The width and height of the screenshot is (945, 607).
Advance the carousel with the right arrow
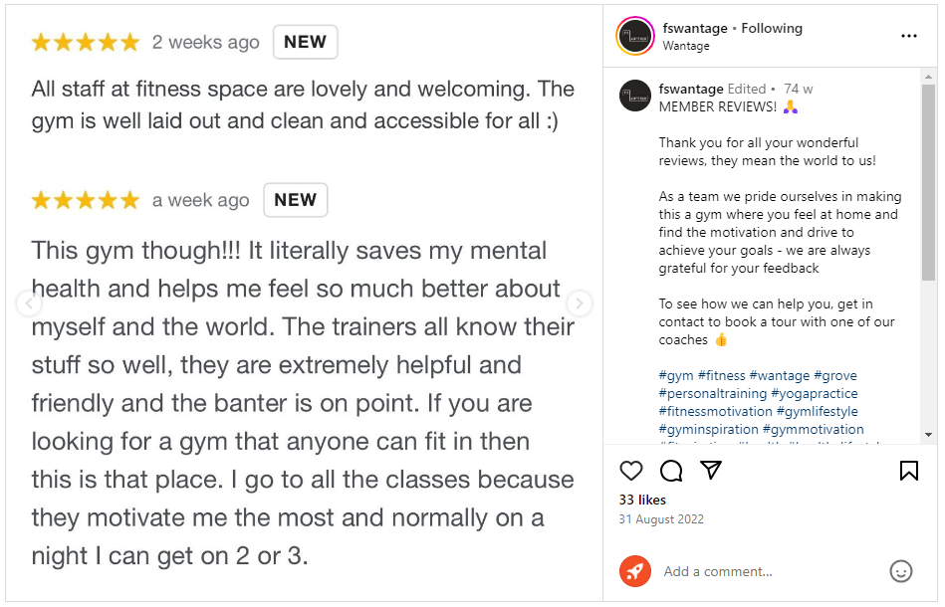click(579, 303)
